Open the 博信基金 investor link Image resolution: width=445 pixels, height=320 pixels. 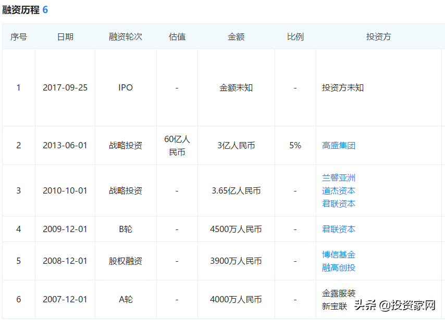(339, 255)
